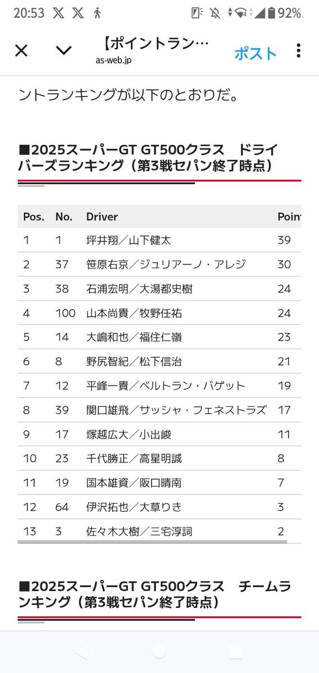Tap the battery 92% indicator
This screenshot has height=673, width=319.
pos(284,13)
